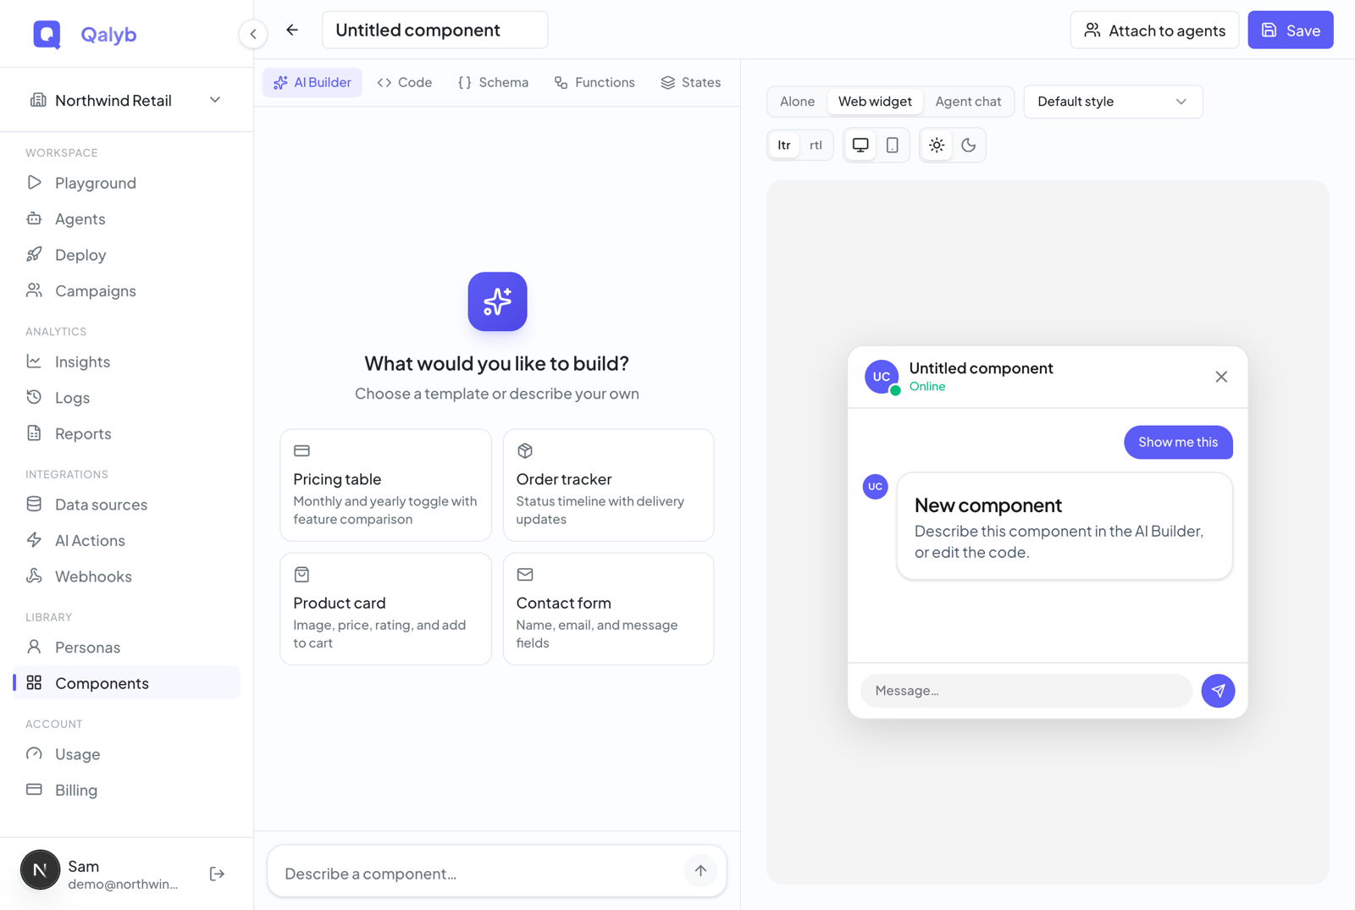The image size is (1355, 910).
Task: Close the widget preview with X
Action: [x=1221, y=378]
